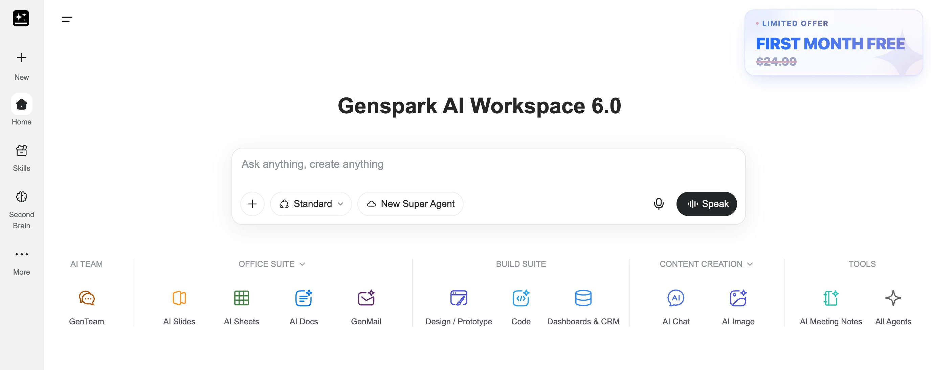Click the microphone dictation icon
This screenshot has height=370, width=932.
click(x=659, y=204)
